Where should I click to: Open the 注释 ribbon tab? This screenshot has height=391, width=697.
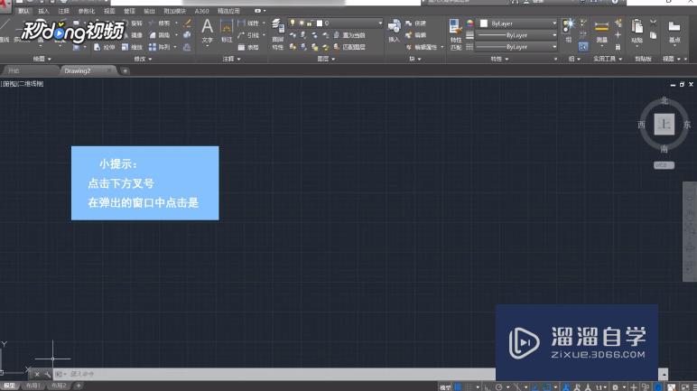pyautogui.click(x=64, y=11)
